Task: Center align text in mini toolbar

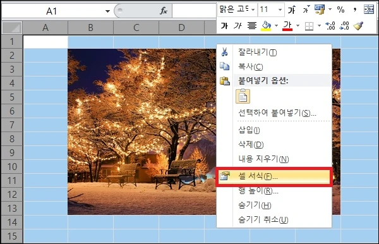Action: coord(251,26)
